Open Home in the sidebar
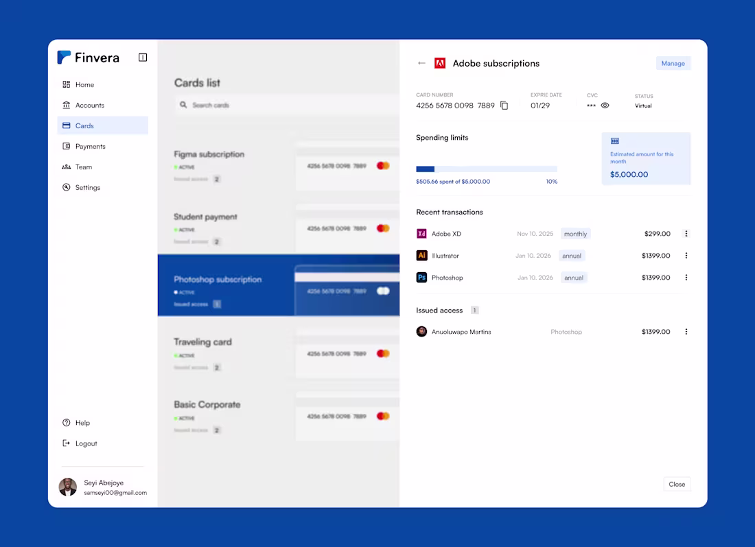The height and width of the screenshot is (547, 755). pyautogui.click(x=102, y=84)
